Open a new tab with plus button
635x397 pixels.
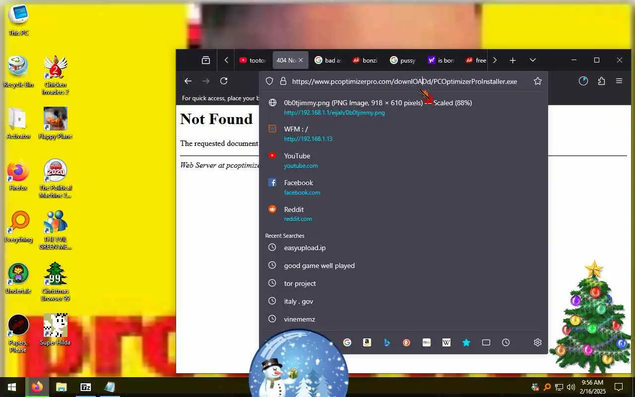coord(513,60)
